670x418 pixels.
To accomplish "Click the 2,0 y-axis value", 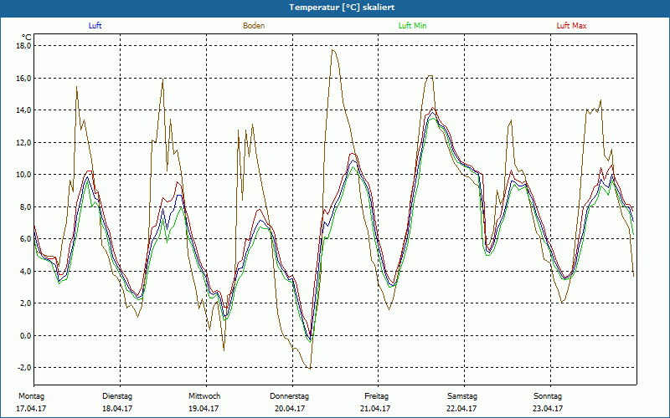I will pyautogui.click(x=25, y=303).
